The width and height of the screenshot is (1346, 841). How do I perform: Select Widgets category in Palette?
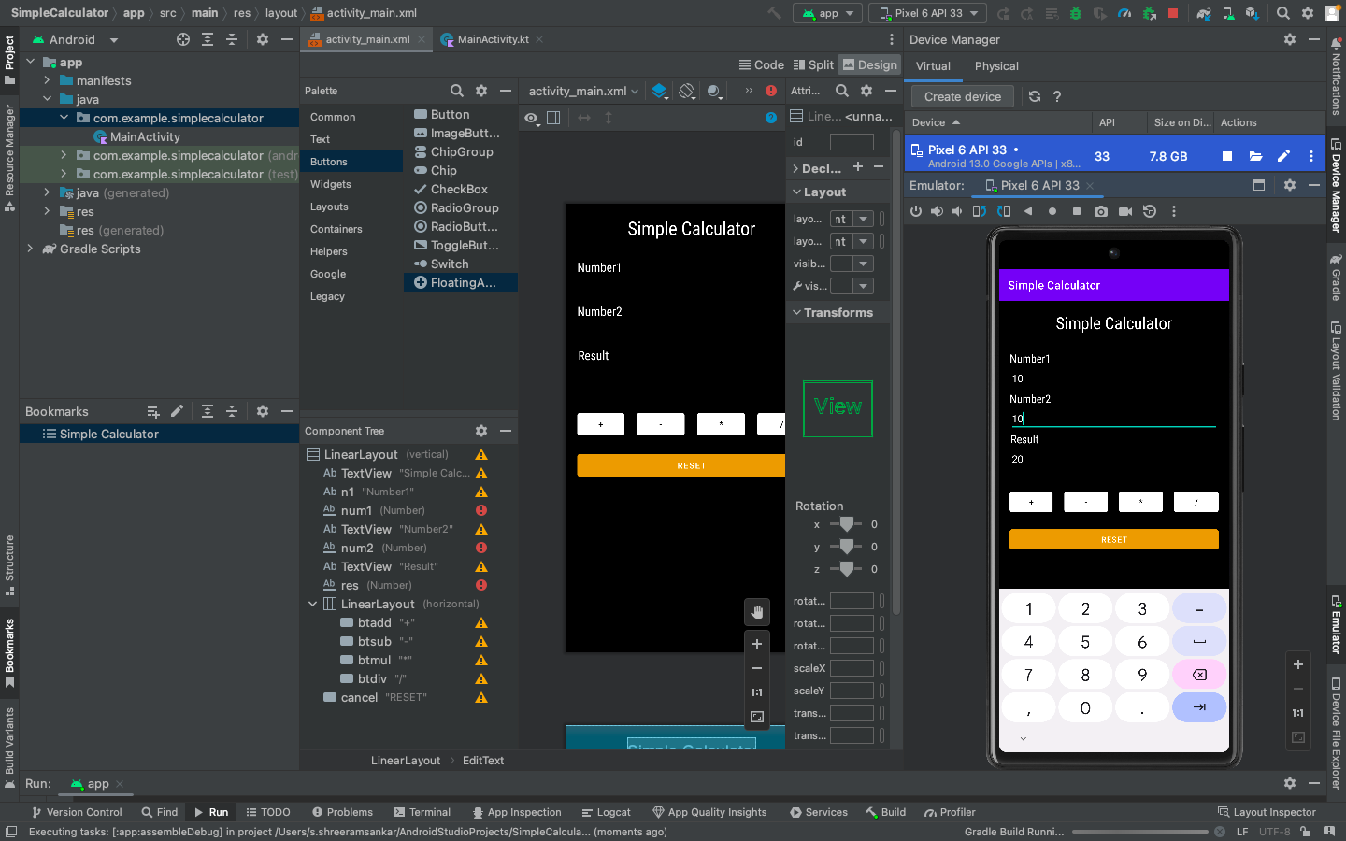click(330, 184)
